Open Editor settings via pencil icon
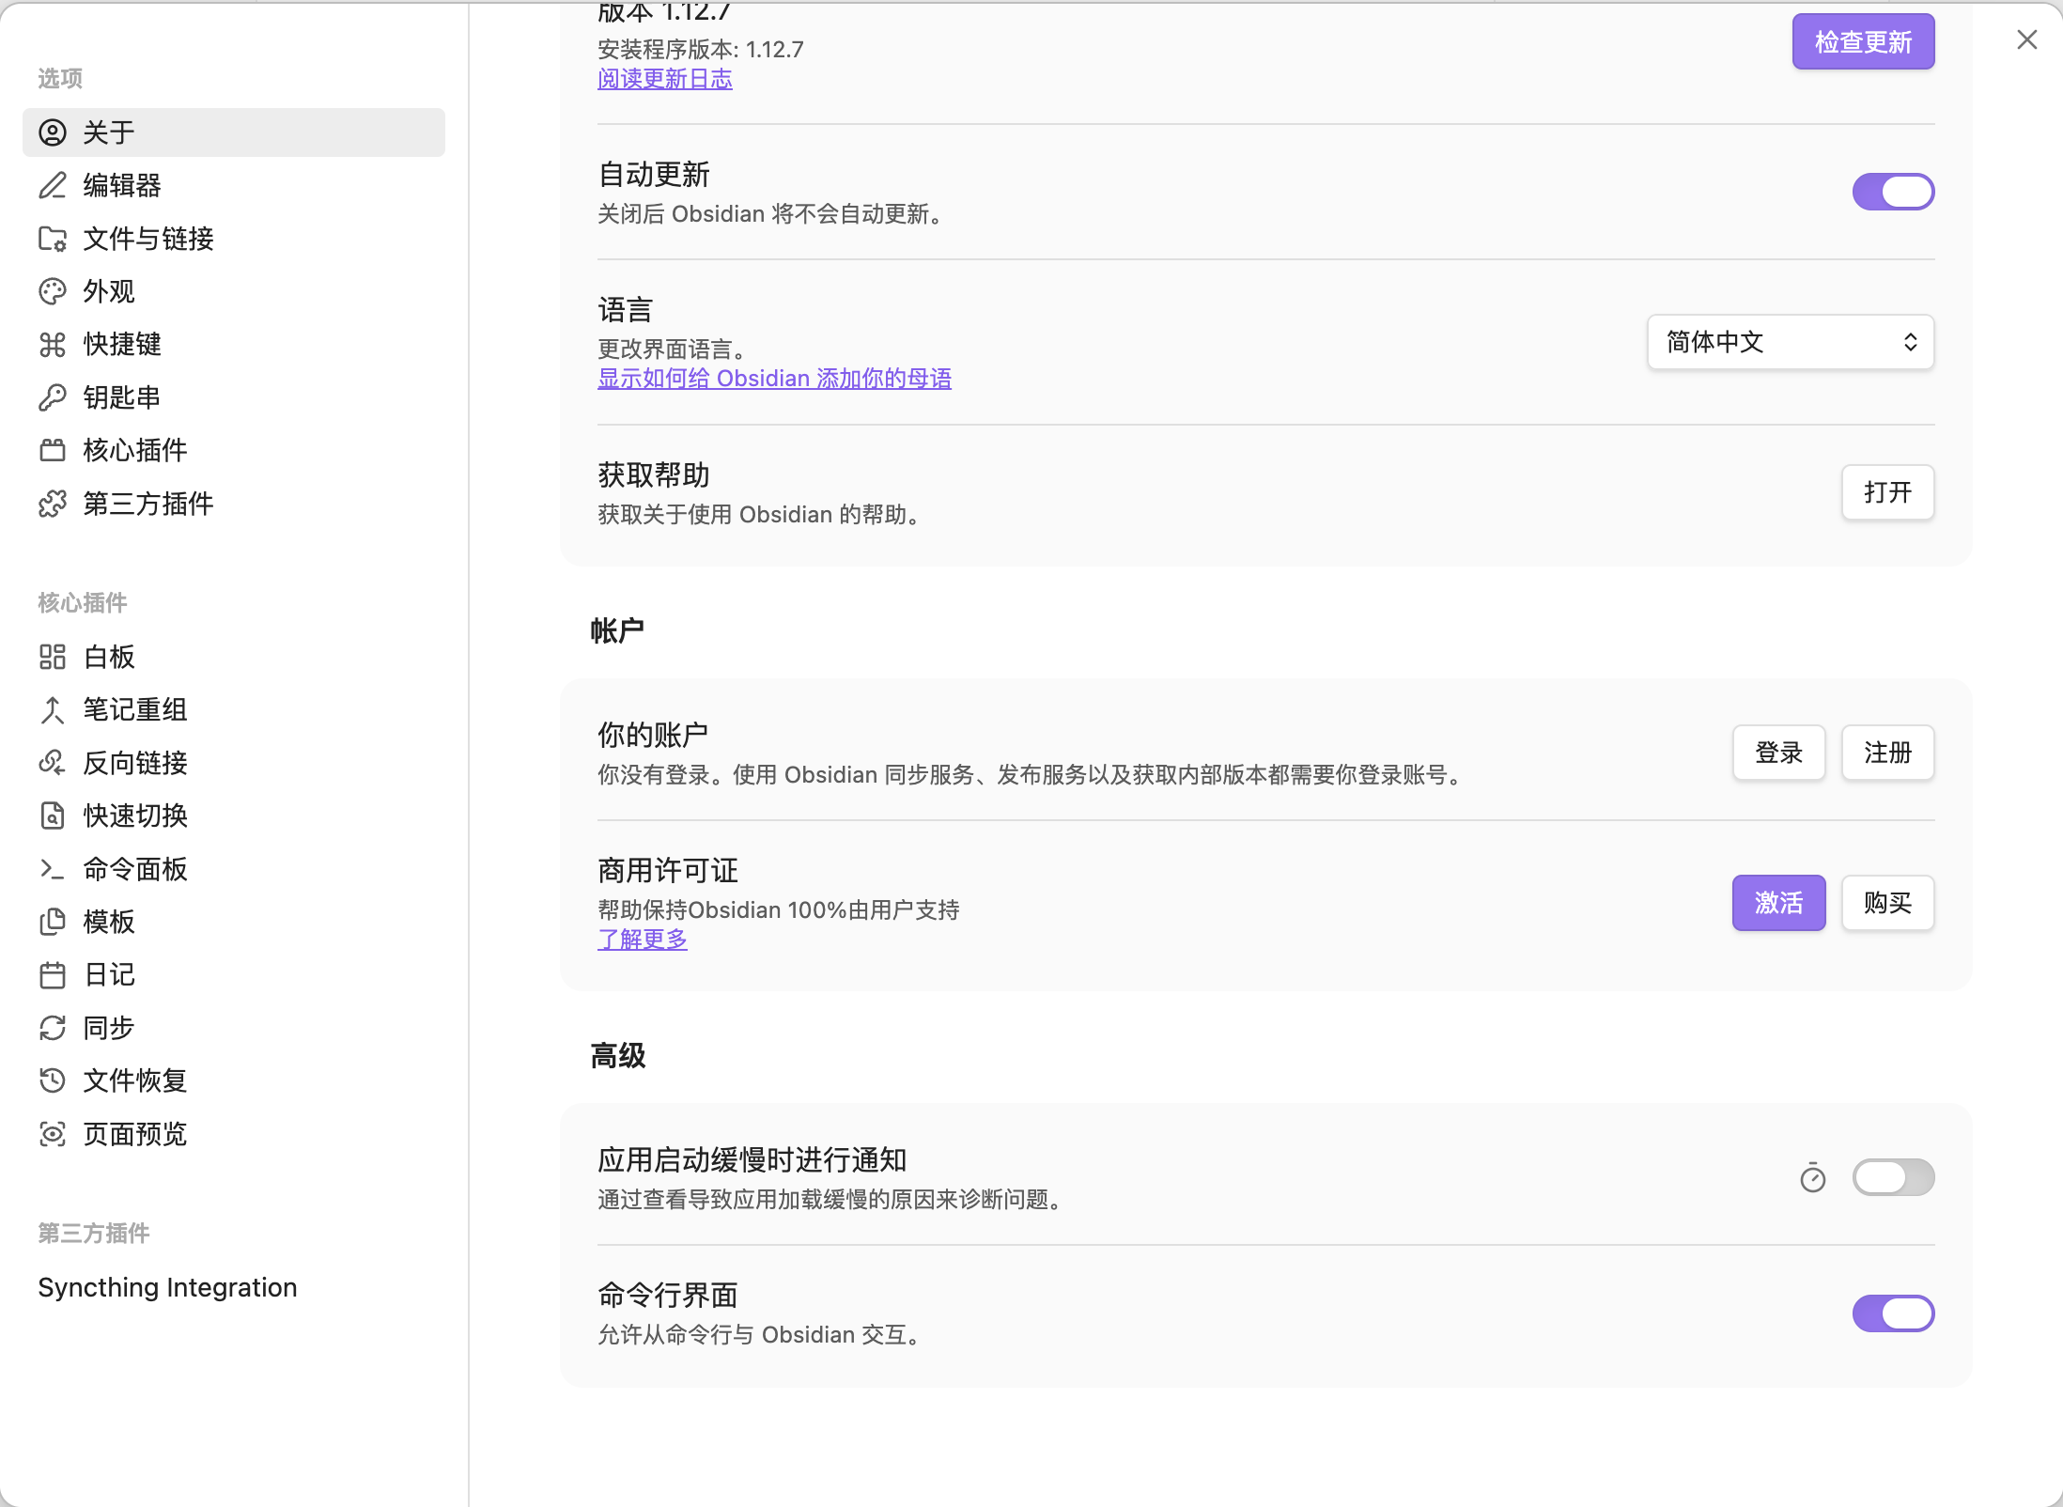This screenshot has height=1507, width=2063. pyautogui.click(x=53, y=185)
